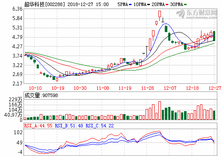Select the green 30PMA legend swatch

[185, 5]
